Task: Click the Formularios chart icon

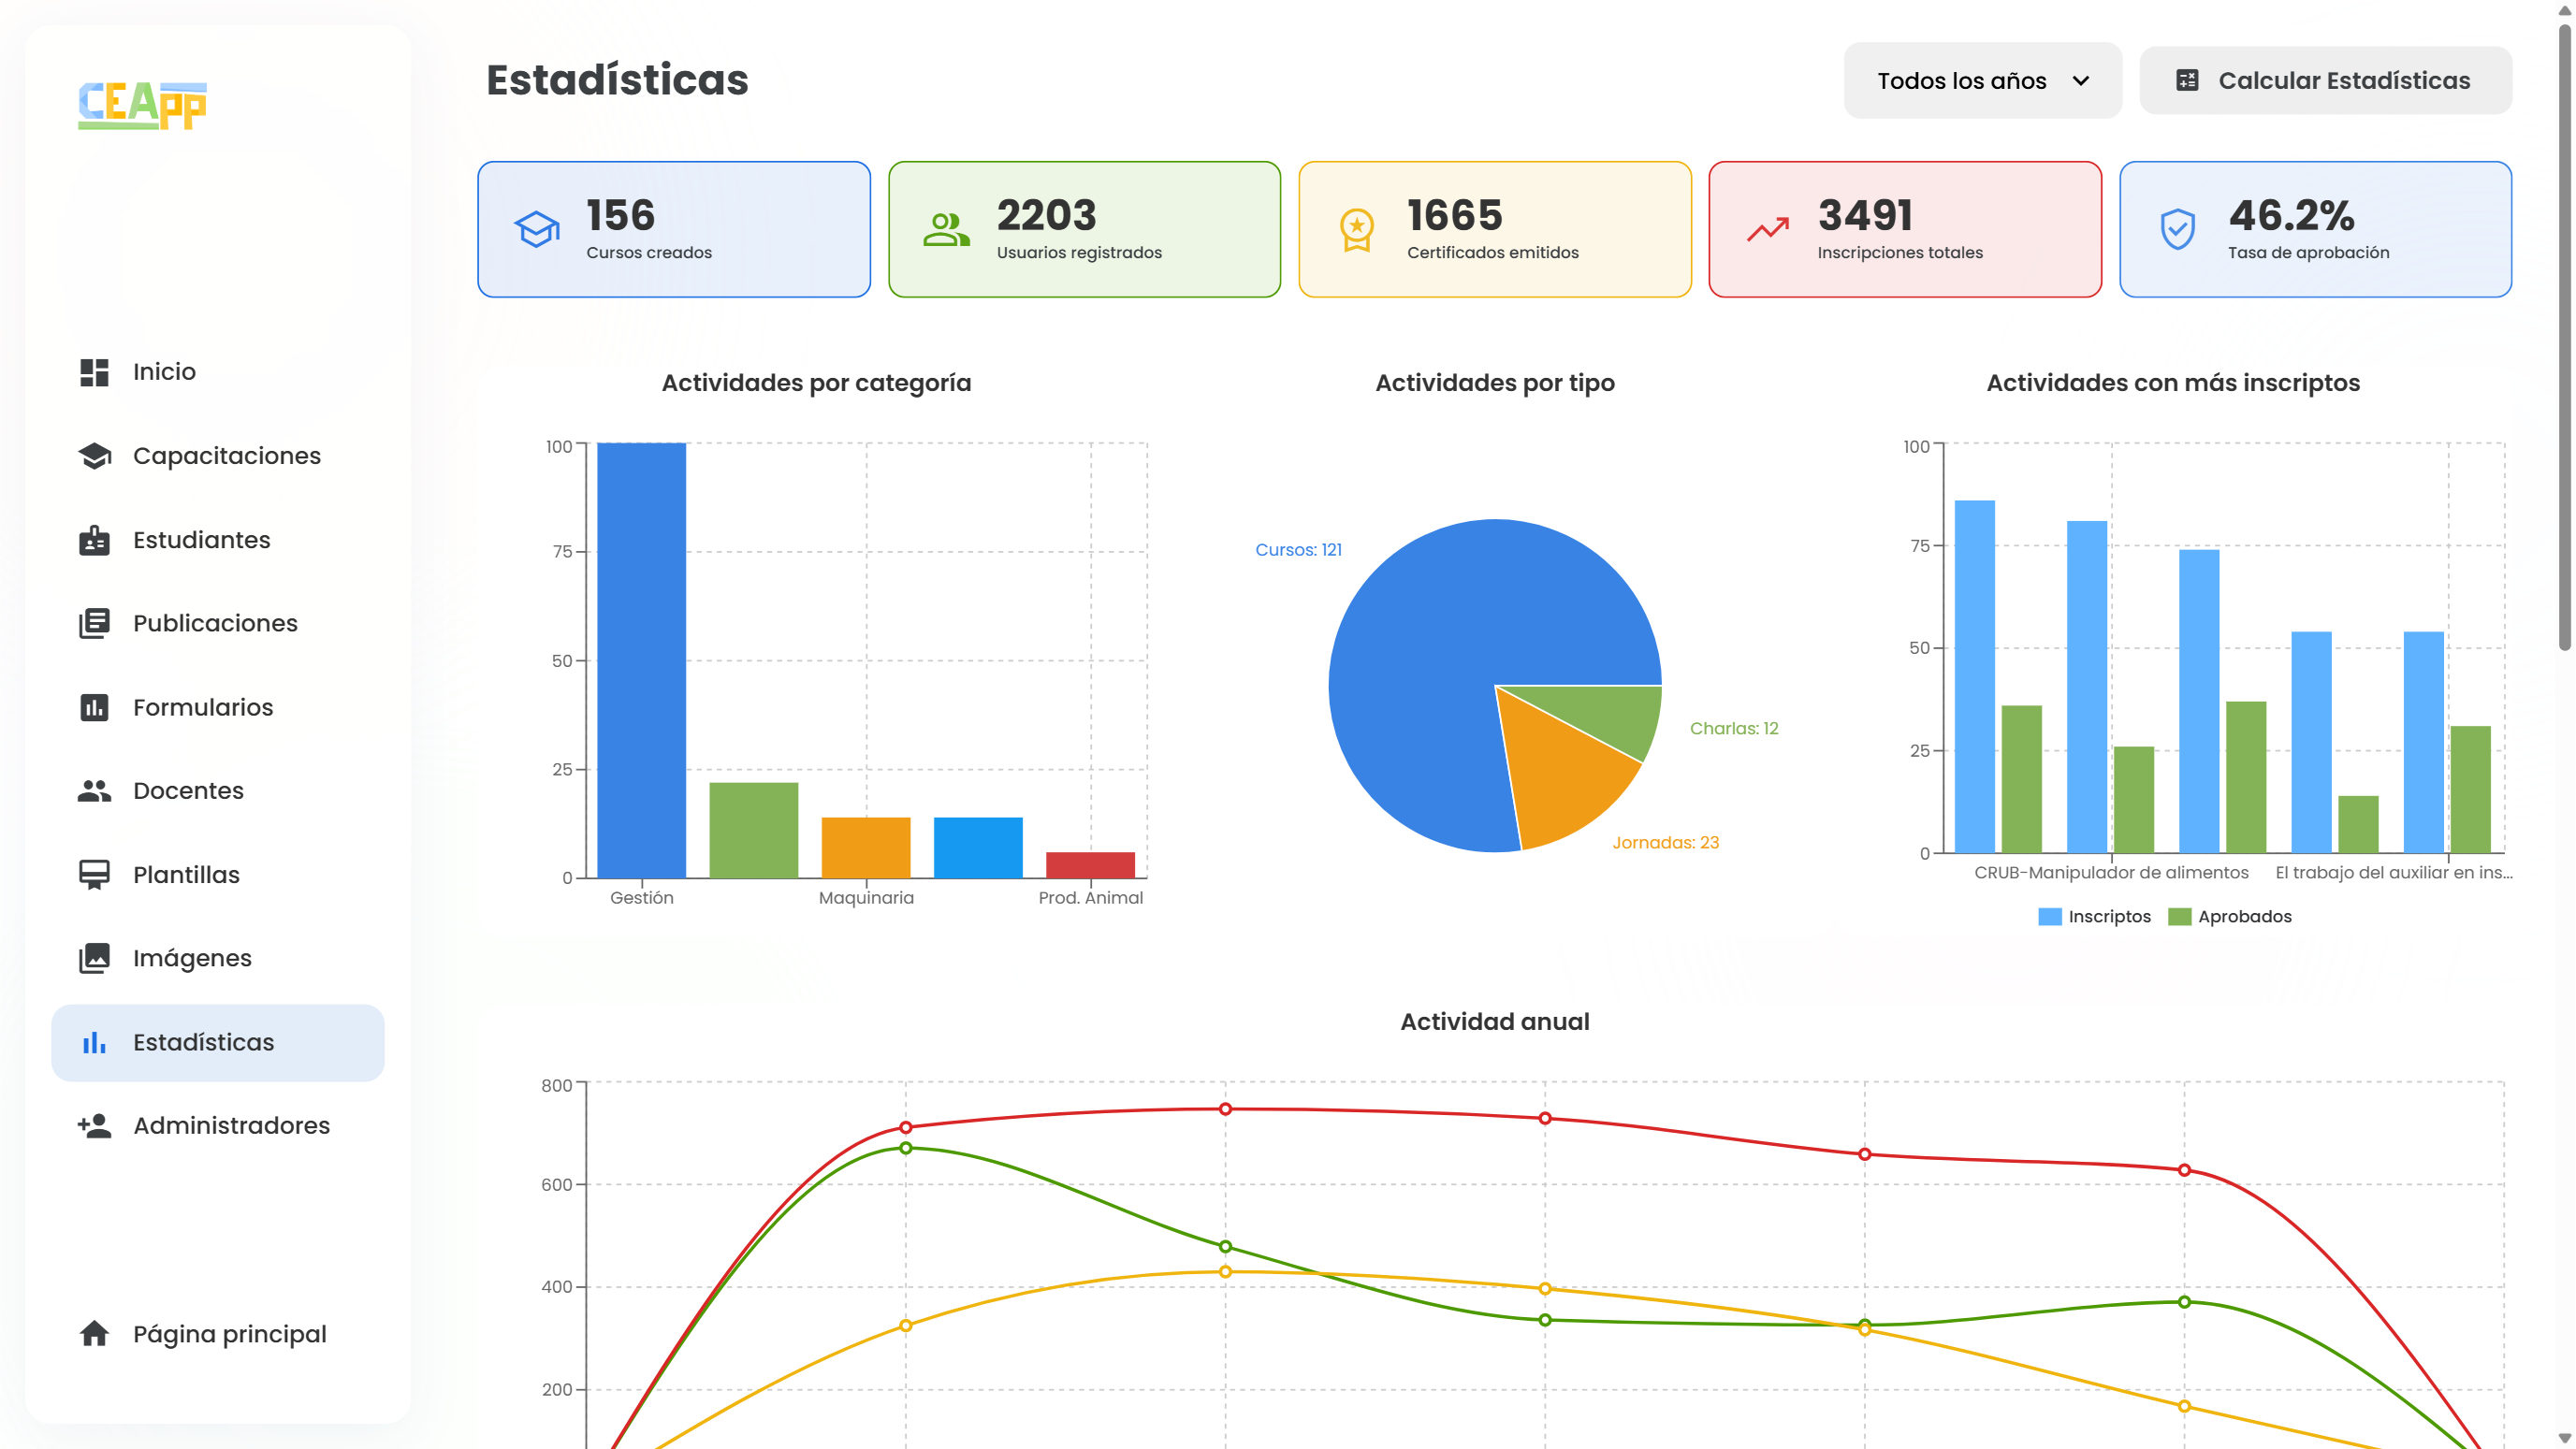Action: (x=94, y=707)
